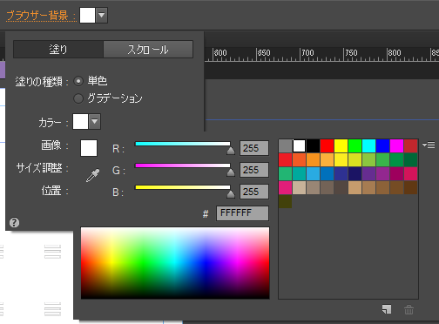The height and width of the screenshot is (324, 439).
Task: Click the ブラウザー背景 label link
Action: tap(41, 16)
